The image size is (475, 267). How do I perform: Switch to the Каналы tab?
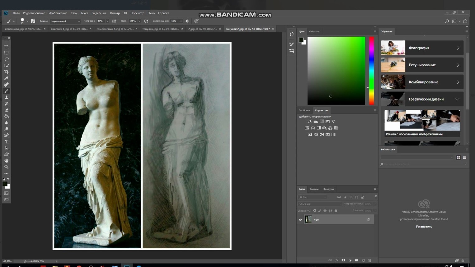[314, 189]
